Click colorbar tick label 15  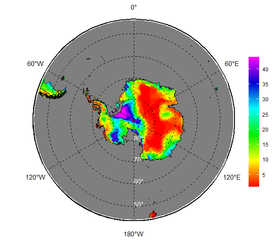(x=265, y=145)
